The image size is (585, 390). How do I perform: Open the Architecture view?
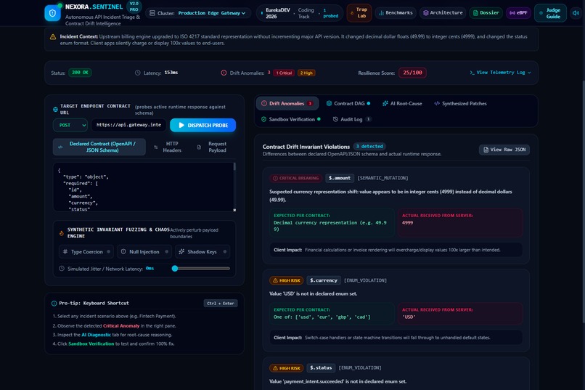point(443,13)
